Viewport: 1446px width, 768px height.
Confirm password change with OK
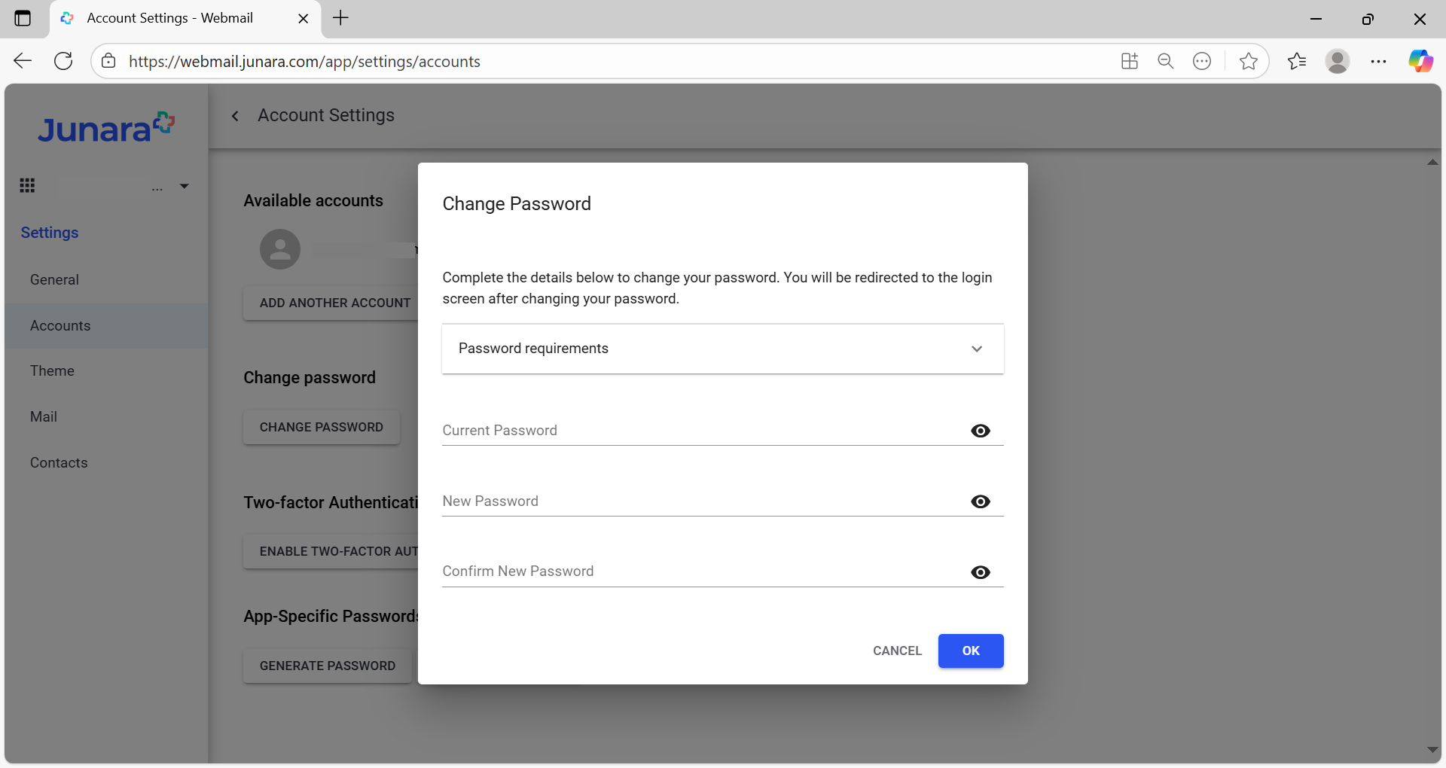coord(971,651)
